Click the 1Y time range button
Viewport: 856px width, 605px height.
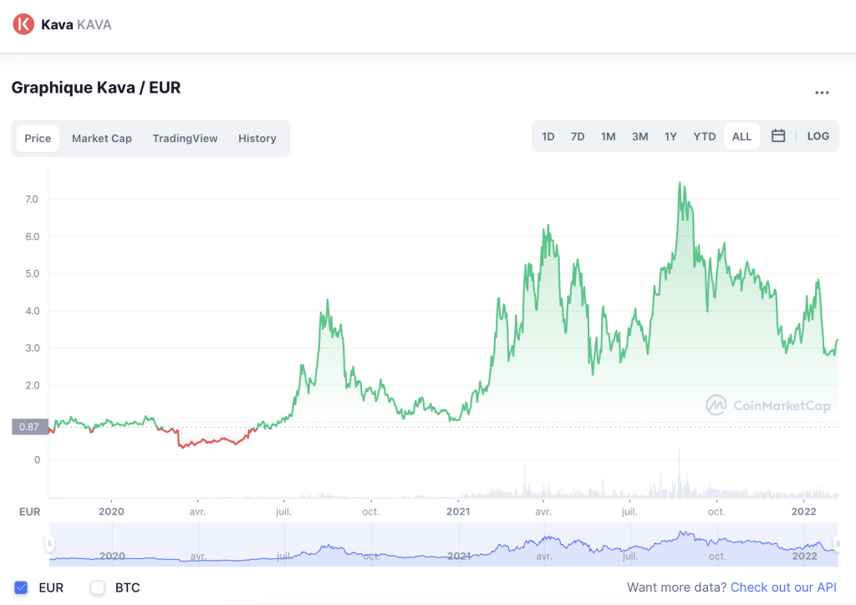click(670, 135)
